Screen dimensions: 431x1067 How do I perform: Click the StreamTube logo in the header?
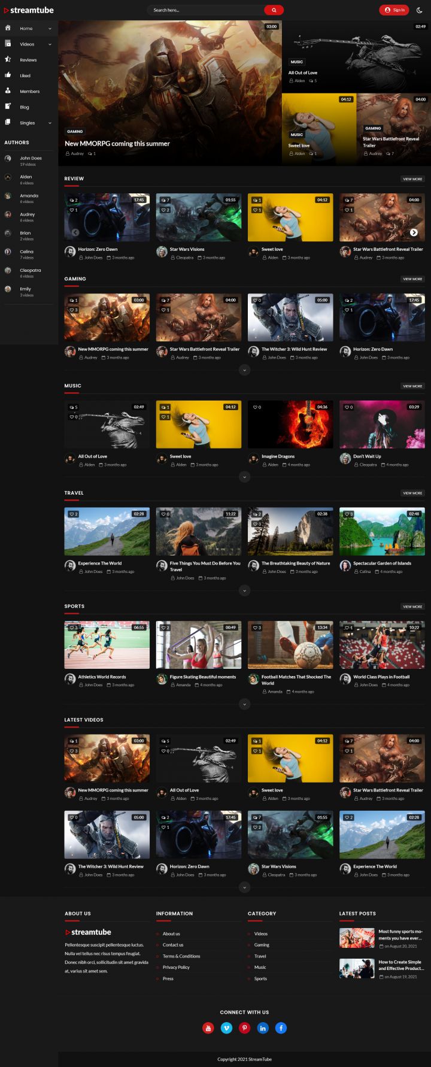(x=29, y=10)
